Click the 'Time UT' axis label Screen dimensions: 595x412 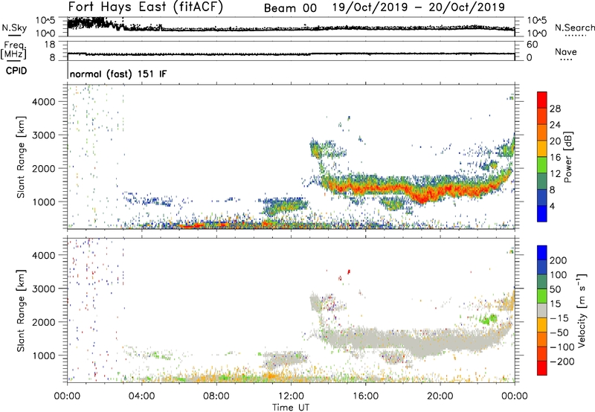point(291,407)
